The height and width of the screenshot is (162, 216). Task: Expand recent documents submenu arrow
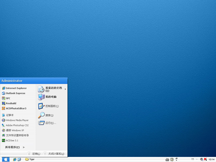click(65, 89)
